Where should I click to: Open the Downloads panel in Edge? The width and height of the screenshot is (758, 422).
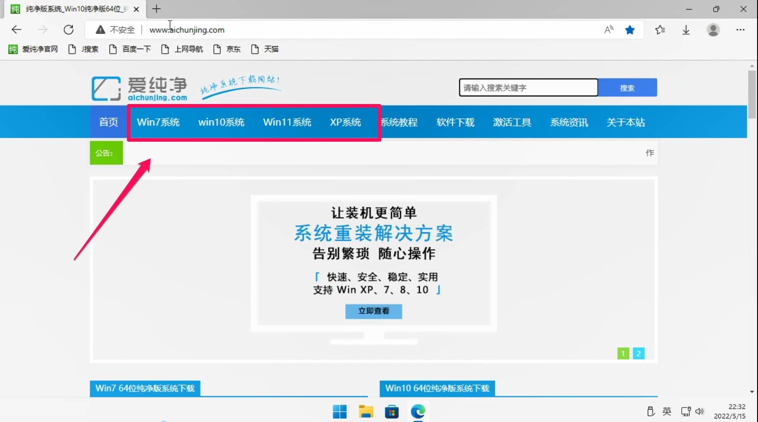click(x=686, y=30)
